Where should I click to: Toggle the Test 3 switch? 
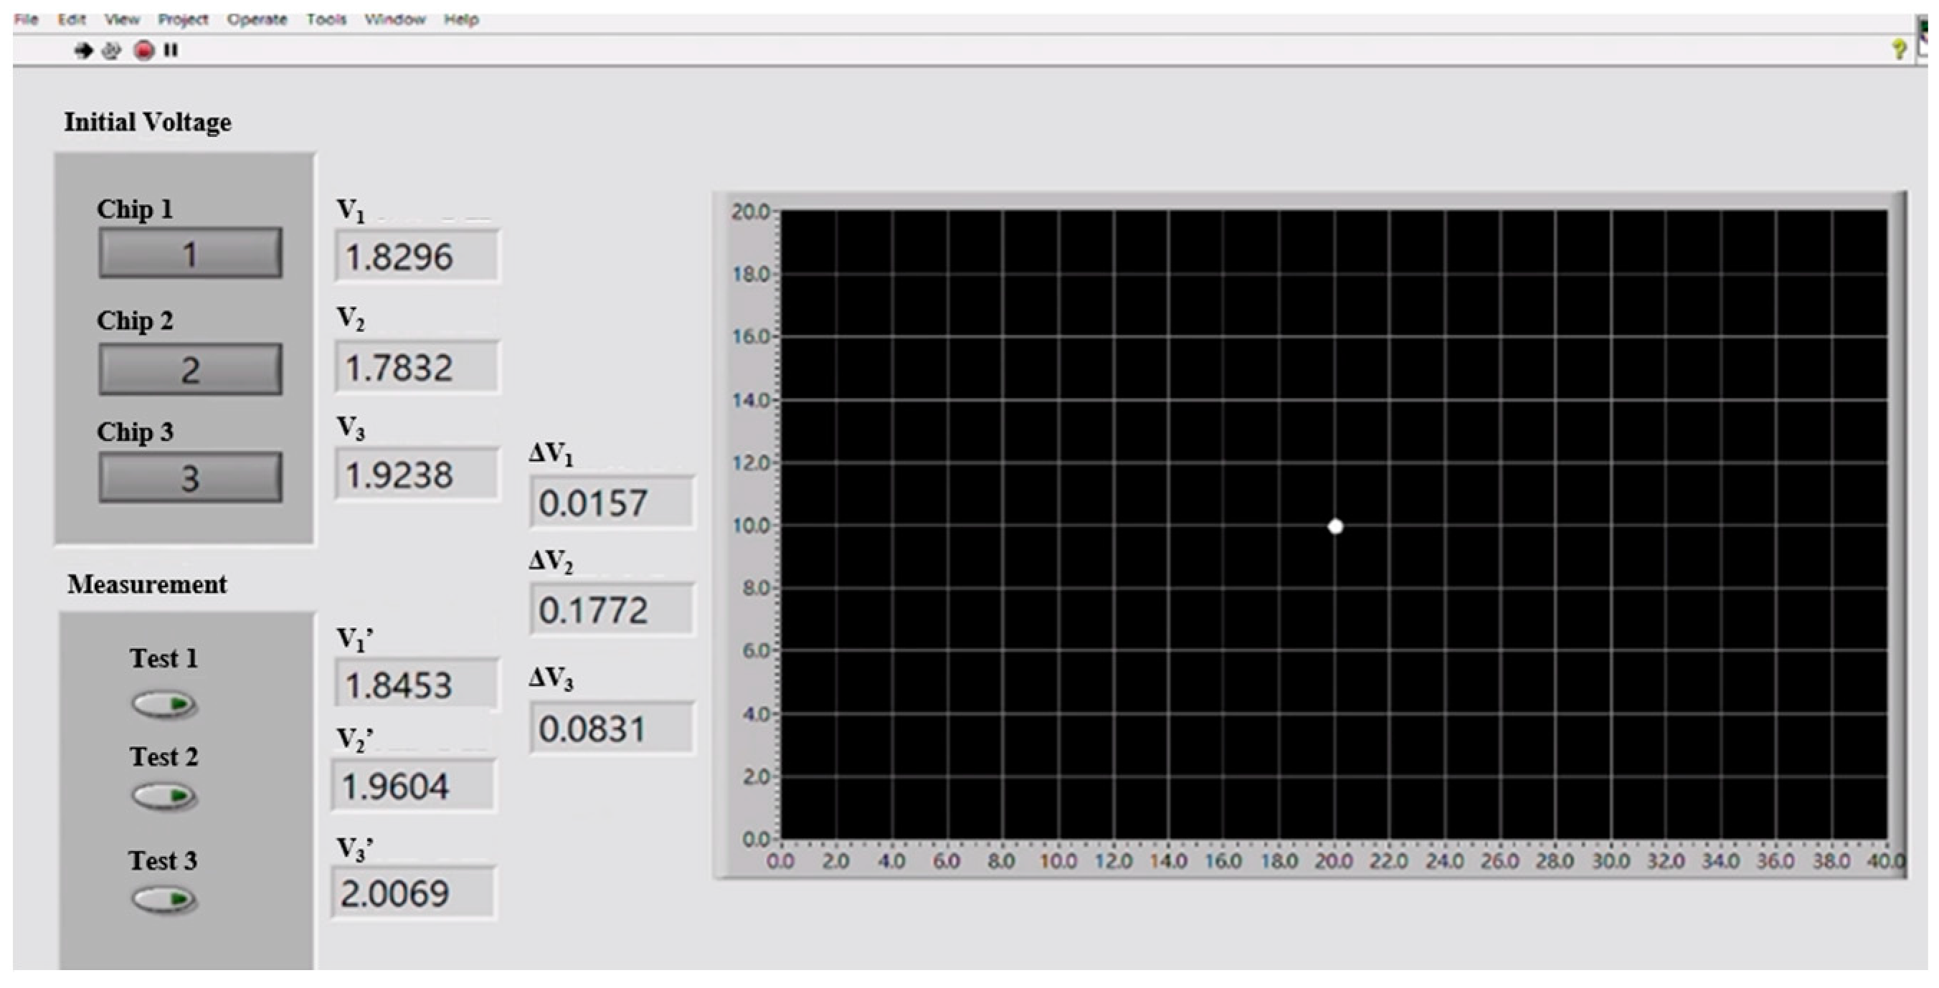click(164, 898)
